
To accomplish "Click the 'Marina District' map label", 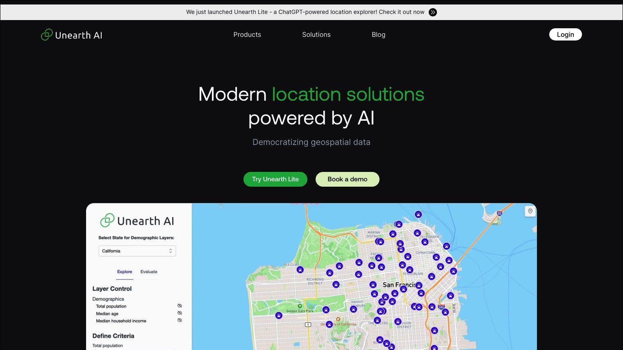I will [373, 234].
